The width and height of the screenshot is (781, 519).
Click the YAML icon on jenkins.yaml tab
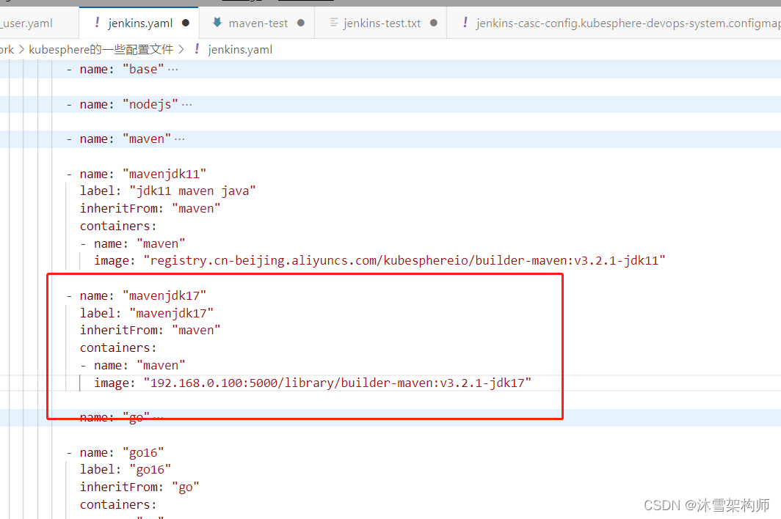tap(97, 23)
